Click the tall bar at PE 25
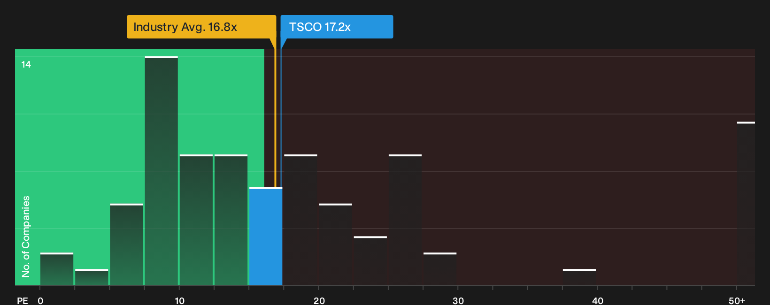770x305 pixels. pyautogui.click(x=405, y=220)
